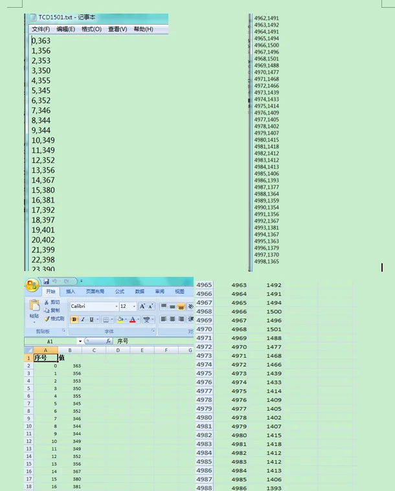Click the yellow fill color bucket

120,320
